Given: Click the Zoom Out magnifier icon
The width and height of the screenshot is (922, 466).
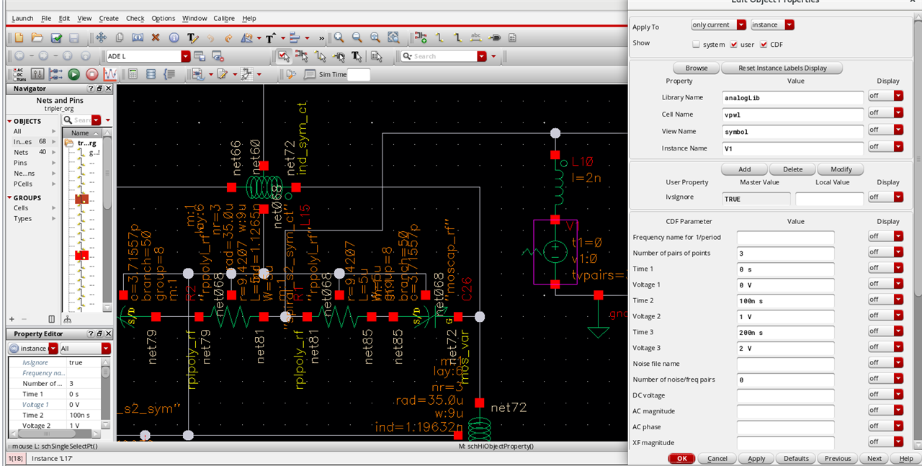Looking at the screenshot, I should 357,37.
